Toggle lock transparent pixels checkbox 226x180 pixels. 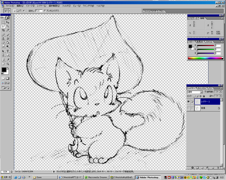(x=194, y=96)
